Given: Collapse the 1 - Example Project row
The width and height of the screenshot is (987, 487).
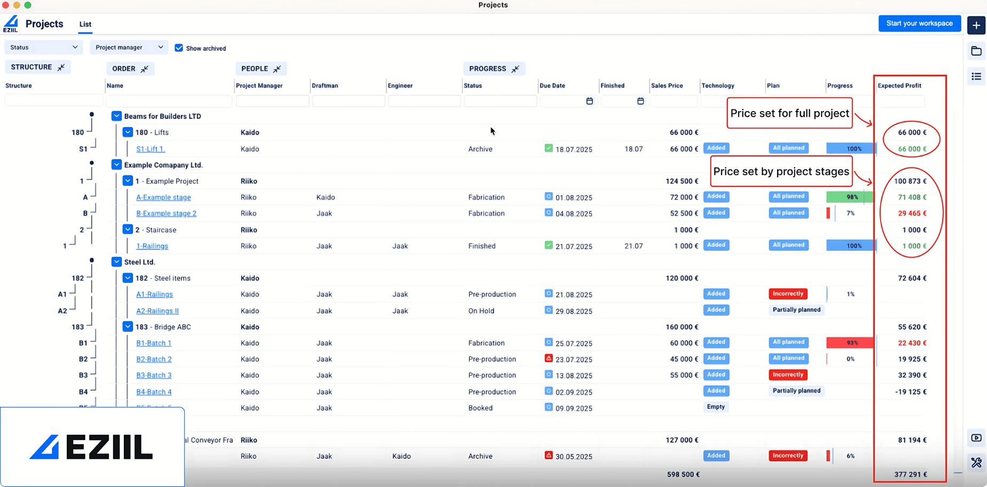Looking at the screenshot, I should point(128,180).
